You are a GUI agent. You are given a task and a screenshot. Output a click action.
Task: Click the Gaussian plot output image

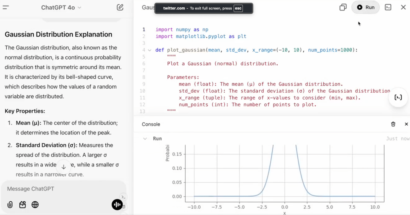click(x=274, y=178)
